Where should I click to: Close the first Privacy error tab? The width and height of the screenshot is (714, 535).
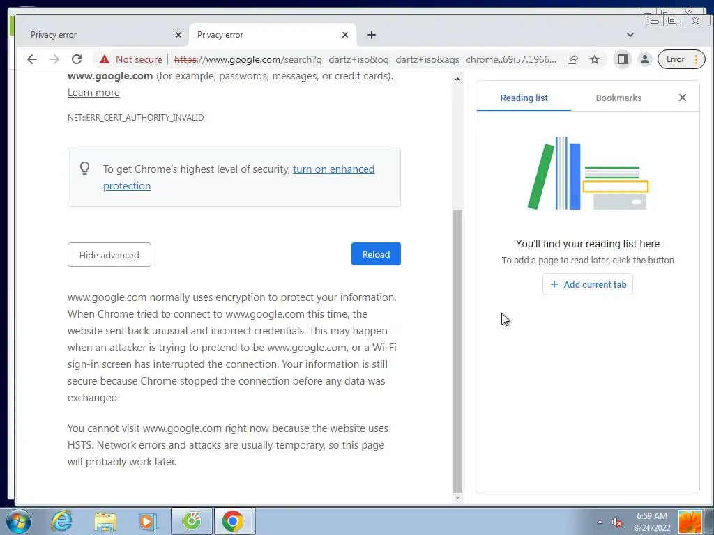(x=178, y=35)
